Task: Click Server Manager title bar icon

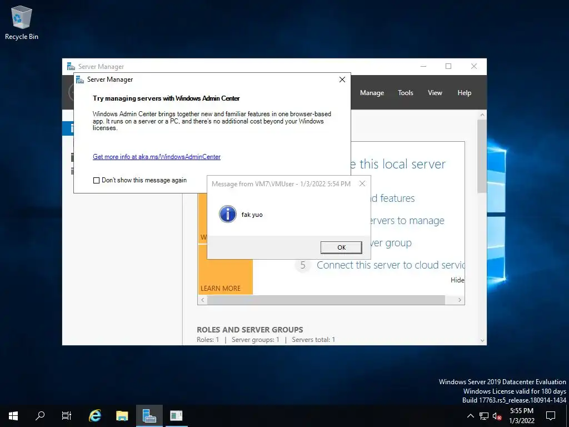Action: 71,67
